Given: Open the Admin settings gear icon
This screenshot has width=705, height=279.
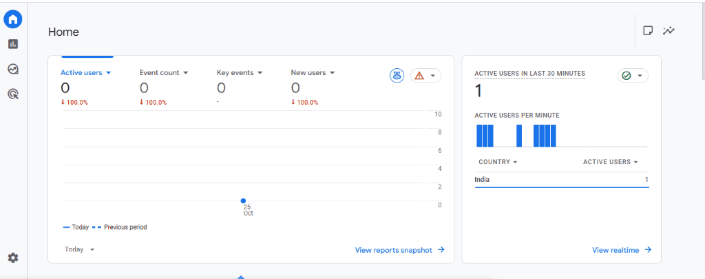Looking at the screenshot, I should (x=13, y=258).
